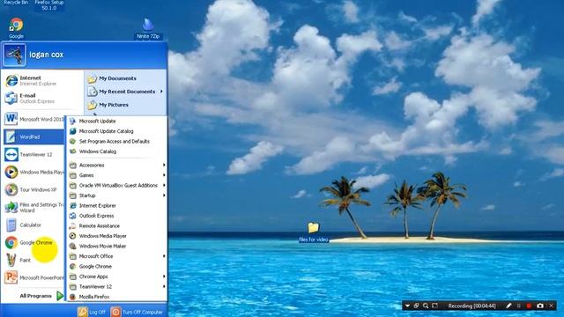The width and height of the screenshot is (564, 317).
Task: Click the Log Off button
Action: 92,312
